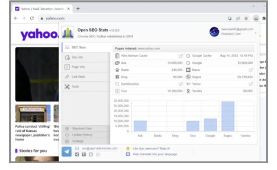Screen dimensions: 277x170
Task: Switch to the Site Info tab
Action: (86, 57)
